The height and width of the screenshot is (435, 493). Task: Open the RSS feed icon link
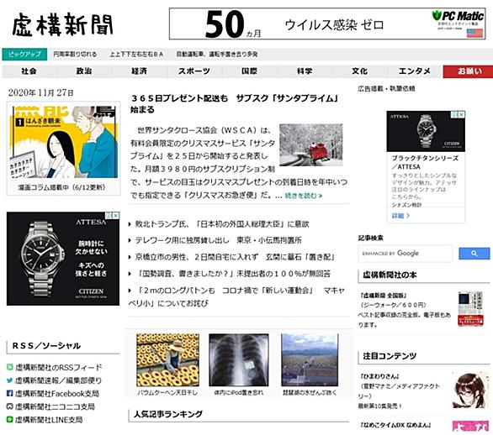point(10,367)
